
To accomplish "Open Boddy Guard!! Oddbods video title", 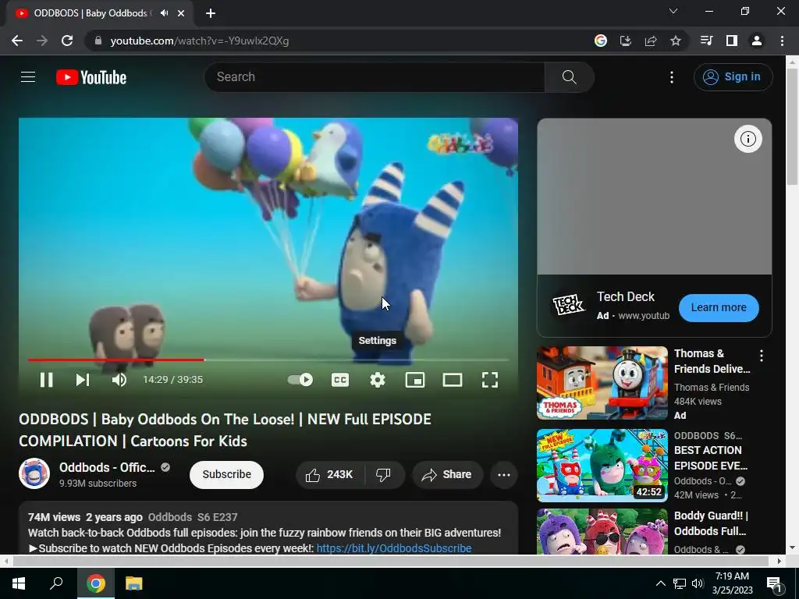I will (711, 523).
